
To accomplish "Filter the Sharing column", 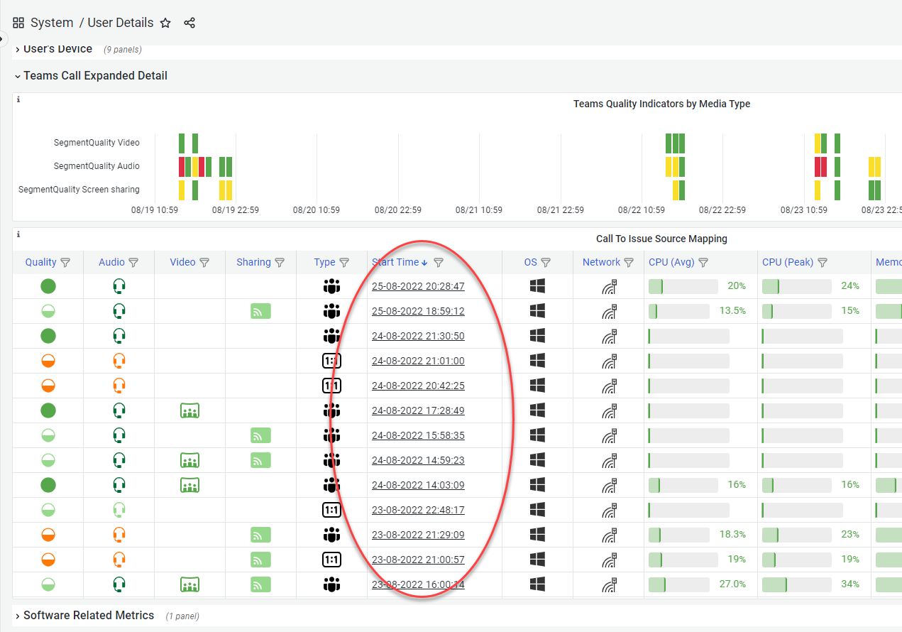I will [x=280, y=263].
